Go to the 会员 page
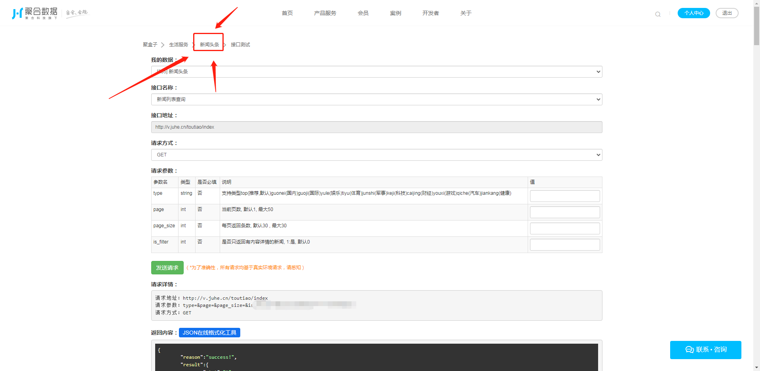This screenshot has height=371, width=760. point(363,13)
